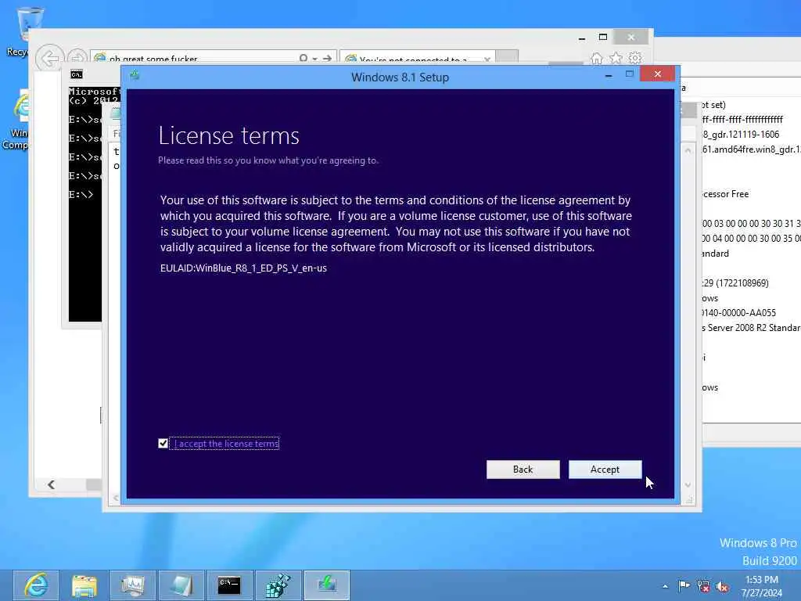801x601 pixels.
Task: Click the Internet Explorer Forward button
Action: [77, 58]
